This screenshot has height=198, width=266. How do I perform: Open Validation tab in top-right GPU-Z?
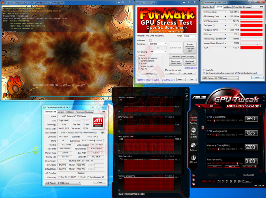tap(228, 7)
